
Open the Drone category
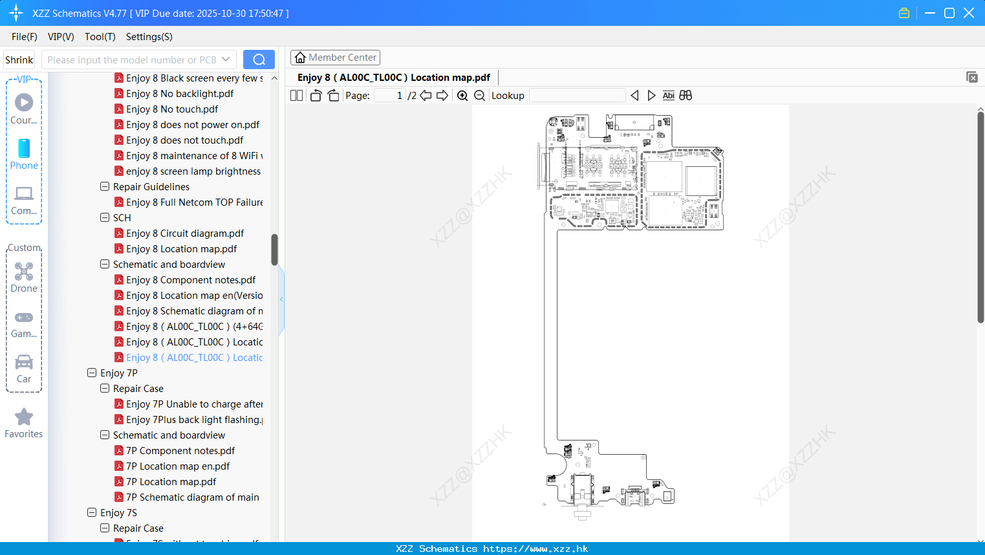click(24, 277)
